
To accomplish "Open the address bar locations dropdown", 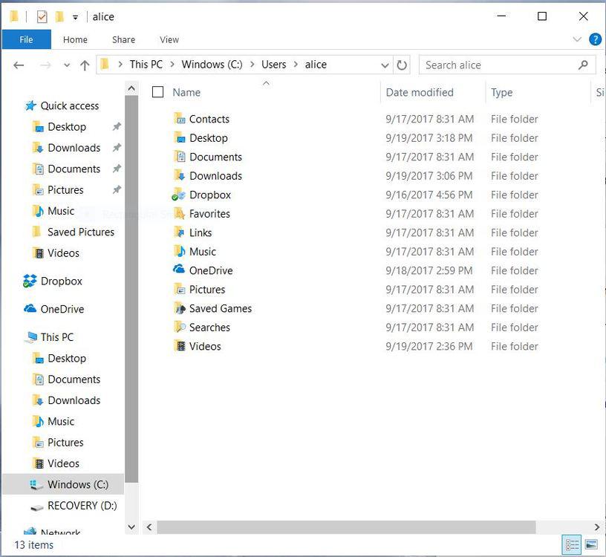I will point(385,65).
